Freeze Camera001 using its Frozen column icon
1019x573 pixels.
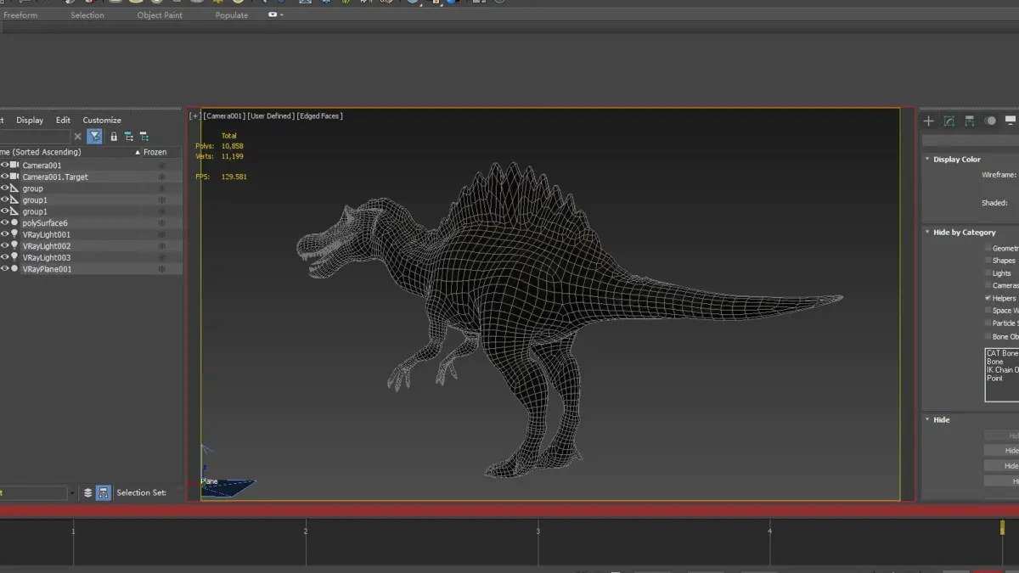(x=161, y=165)
